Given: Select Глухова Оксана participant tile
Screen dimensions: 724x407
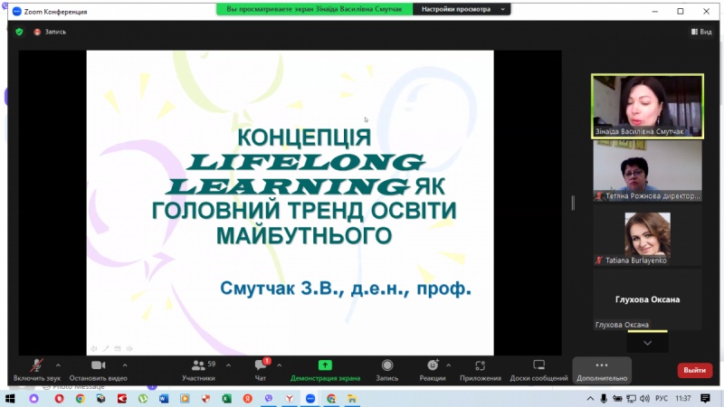Looking at the screenshot, I should [x=647, y=299].
